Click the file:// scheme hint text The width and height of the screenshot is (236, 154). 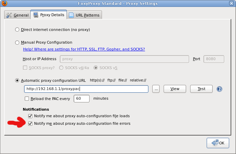(123, 80)
